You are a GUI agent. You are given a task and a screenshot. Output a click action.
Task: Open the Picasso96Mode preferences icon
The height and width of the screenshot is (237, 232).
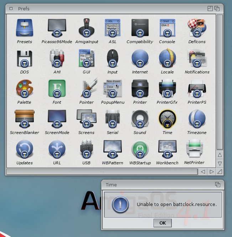click(57, 28)
